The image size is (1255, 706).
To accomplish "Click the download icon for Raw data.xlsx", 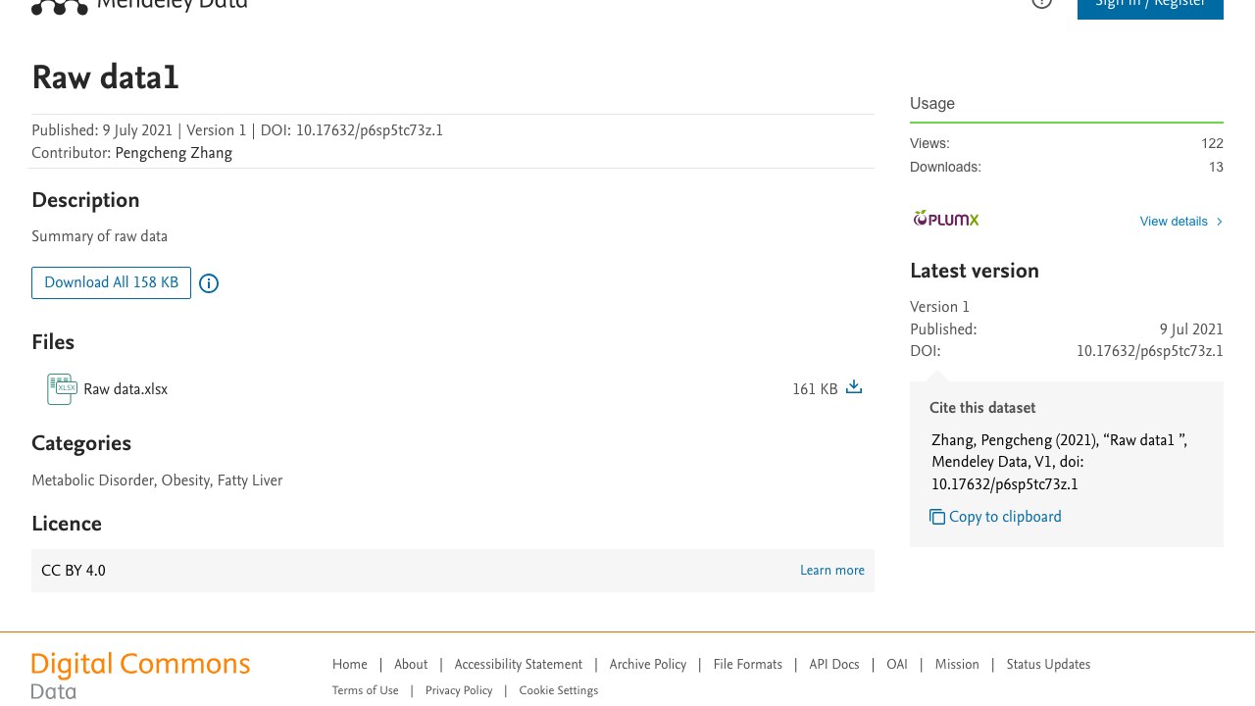I will click(x=854, y=387).
